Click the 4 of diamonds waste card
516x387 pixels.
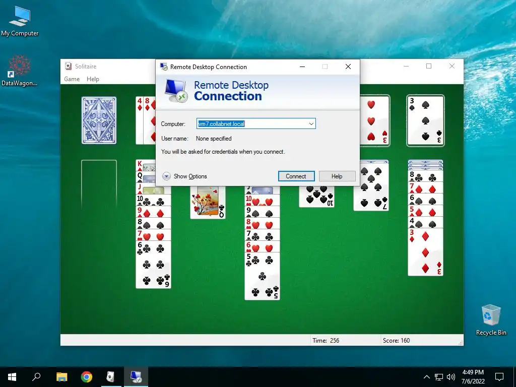coord(140,120)
